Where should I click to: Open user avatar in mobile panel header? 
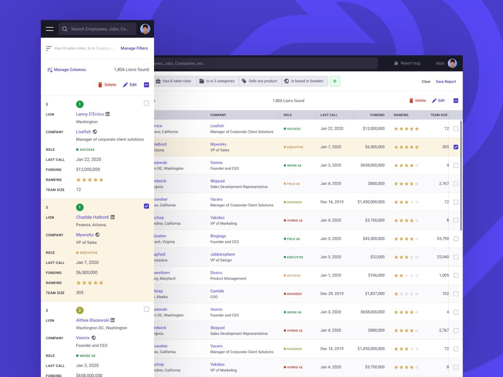coord(145,29)
